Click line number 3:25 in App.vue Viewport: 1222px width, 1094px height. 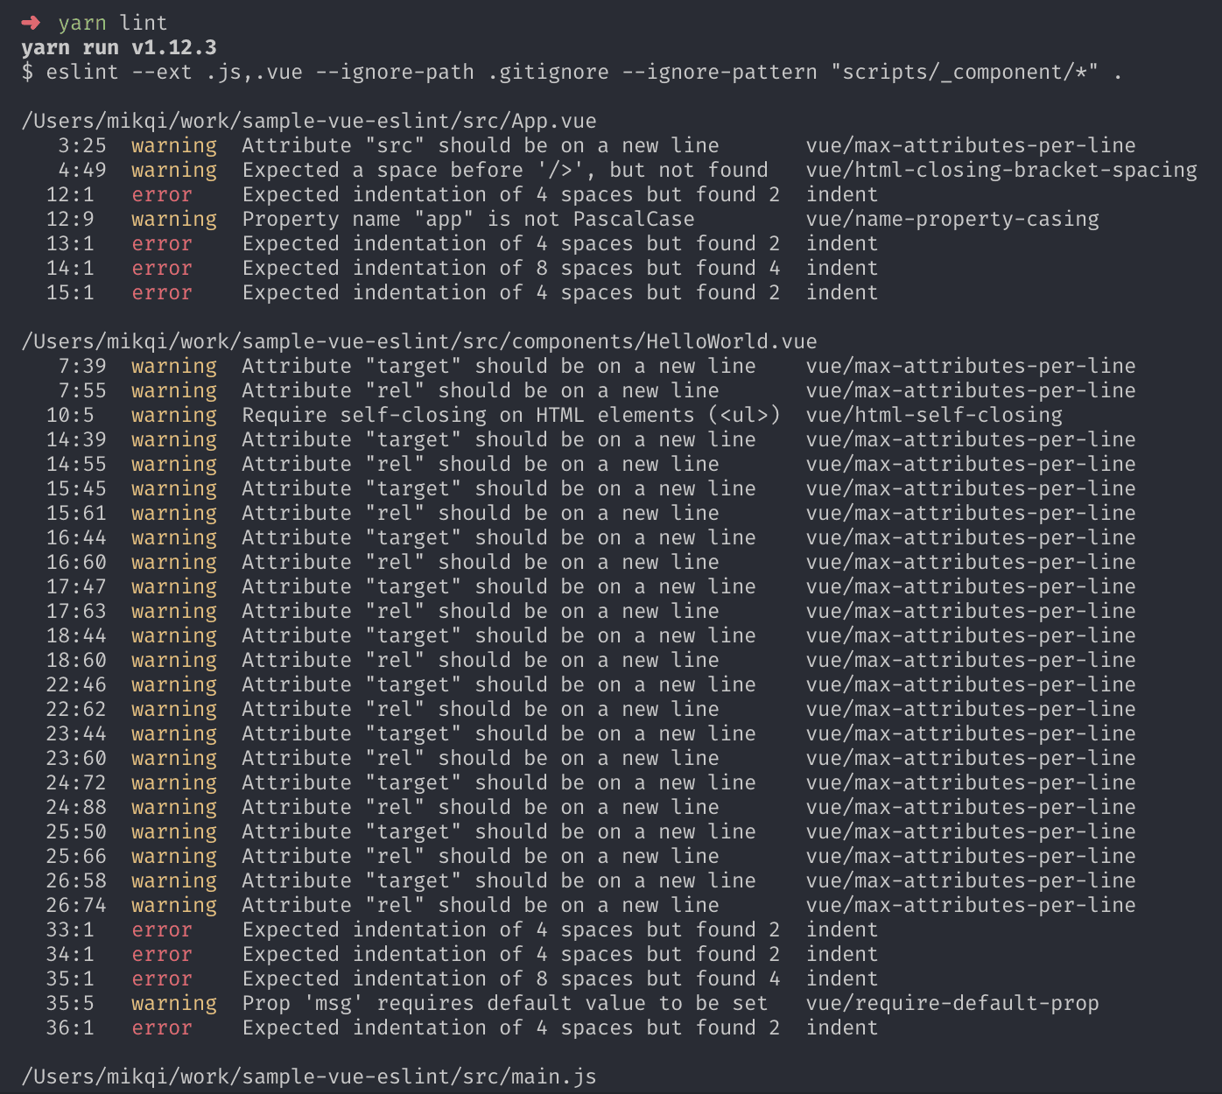82,145
